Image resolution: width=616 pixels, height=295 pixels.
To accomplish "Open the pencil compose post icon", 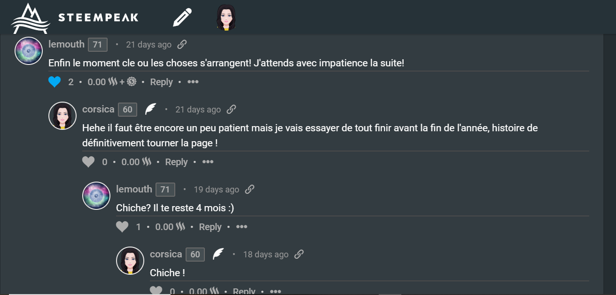I will (182, 17).
